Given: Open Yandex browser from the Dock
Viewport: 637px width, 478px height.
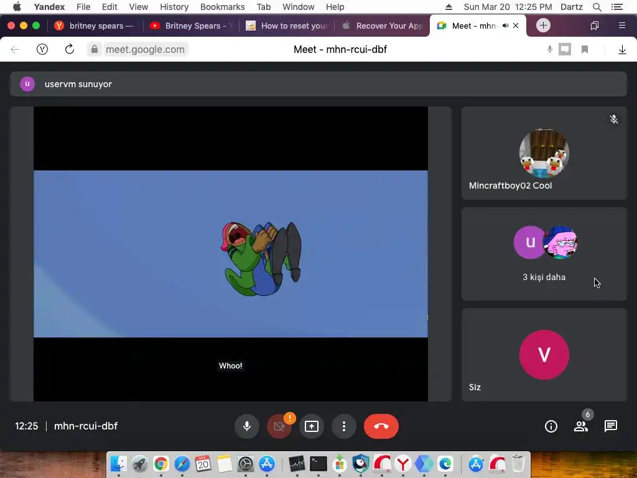Looking at the screenshot, I should [402, 463].
